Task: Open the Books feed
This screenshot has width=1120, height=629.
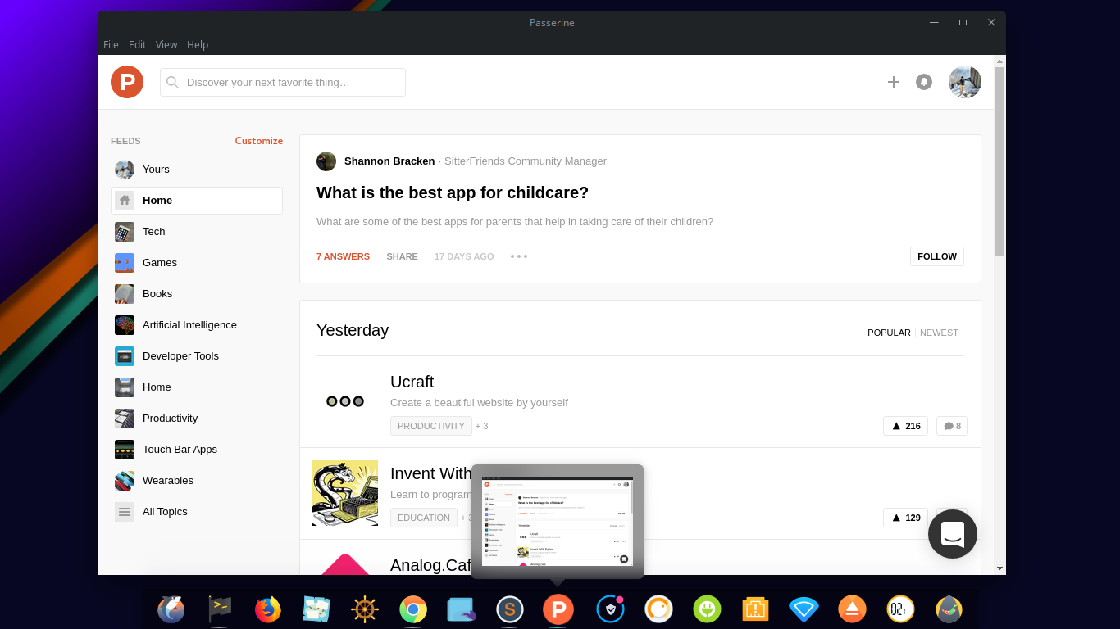Action: [x=197, y=294]
